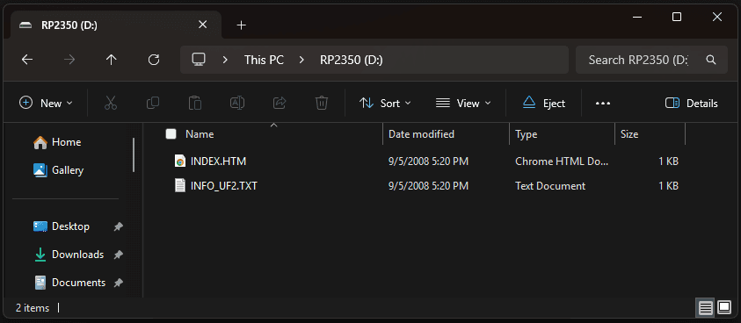Close the RP2350 (D:) tab

(203, 25)
